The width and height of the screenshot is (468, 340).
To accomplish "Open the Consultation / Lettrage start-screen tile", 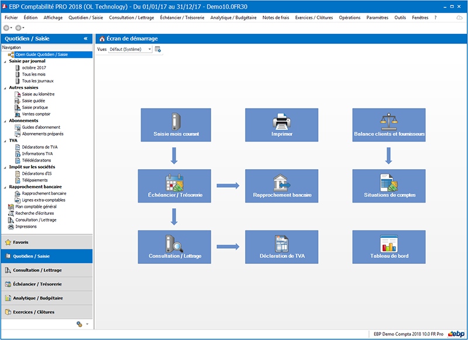I will (174, 247).
